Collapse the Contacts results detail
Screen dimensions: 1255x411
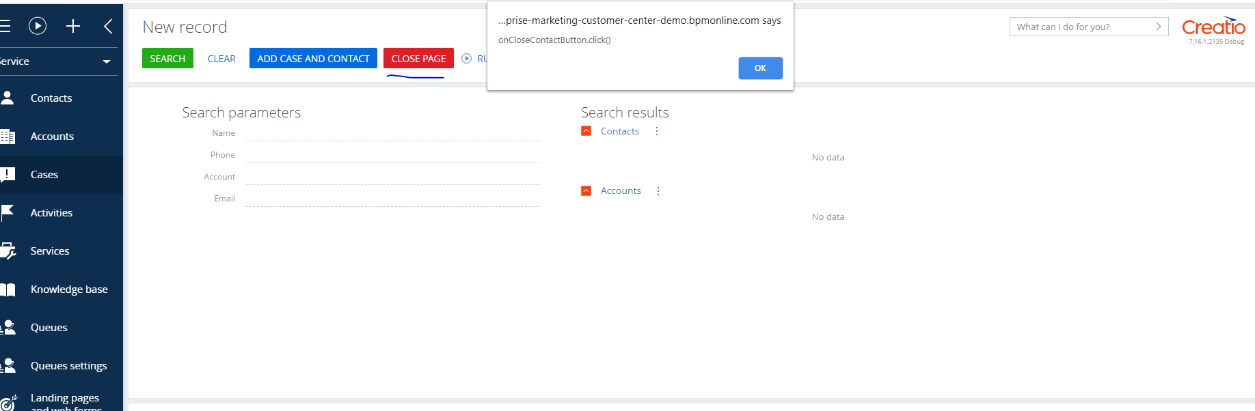[x=586, y=131]
